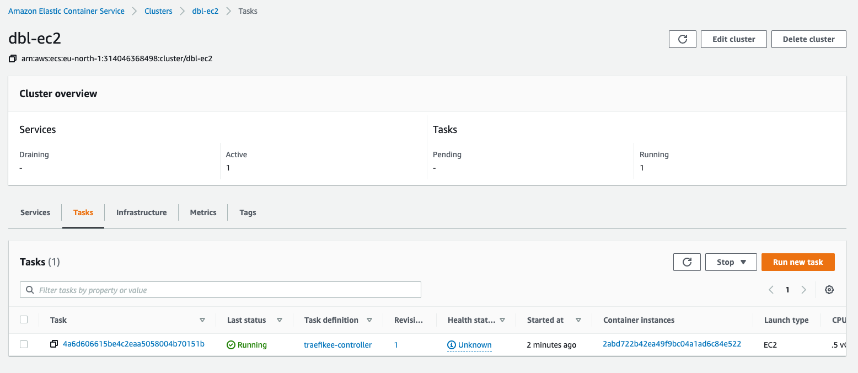Image resolution: width=858 pixels, height=373 pixels.
Task: Select all tasks header checkbox
Action: [x=24, y=319]
